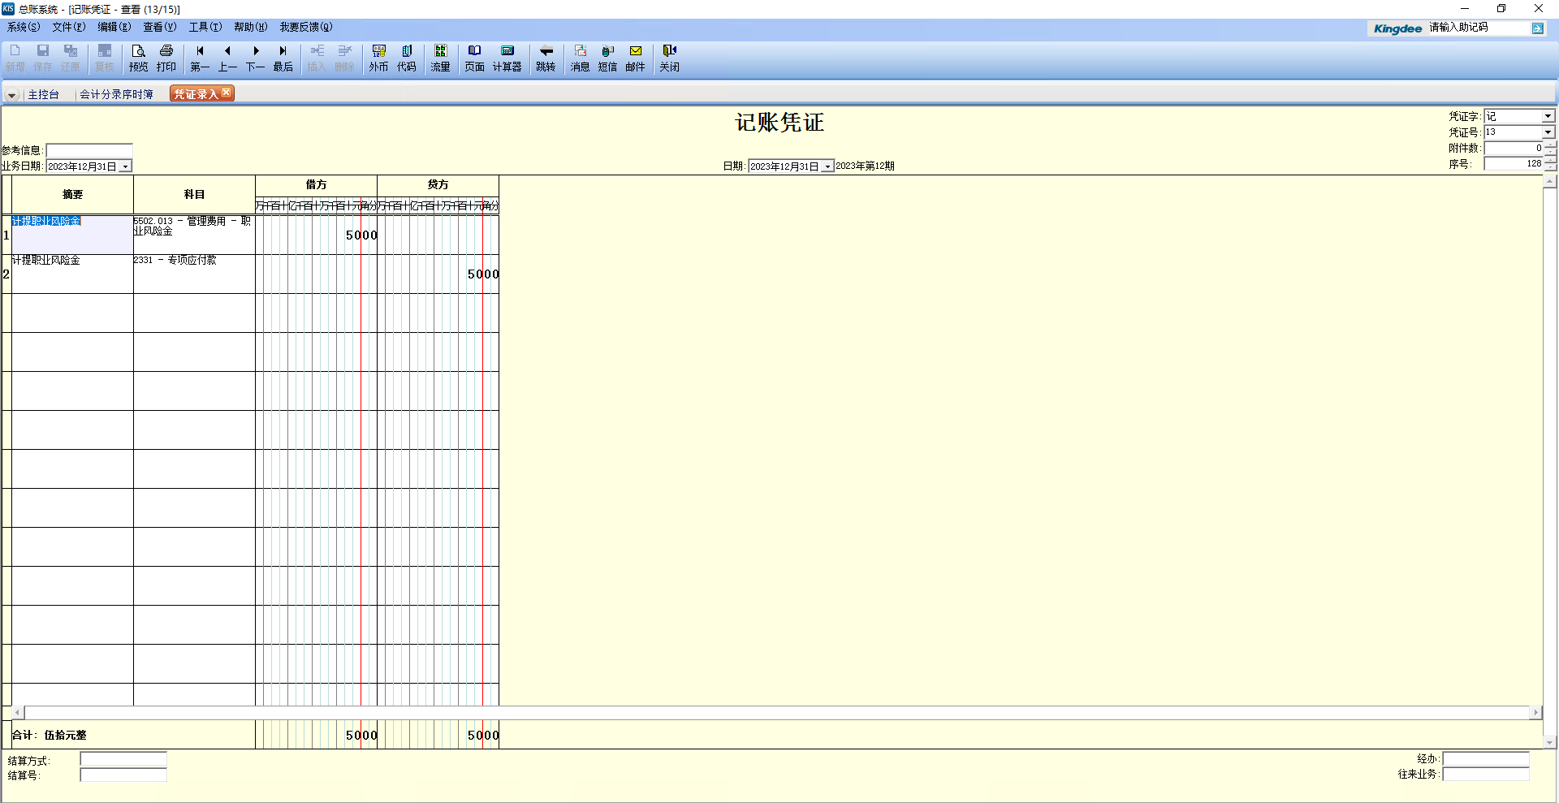The width and height of the screenshot is (1559, 803).
Task: Close the 凭证录入 tab
Action: coord(227,93)
